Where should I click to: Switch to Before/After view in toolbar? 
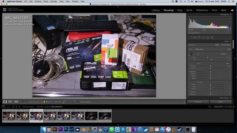click(16, 102)
